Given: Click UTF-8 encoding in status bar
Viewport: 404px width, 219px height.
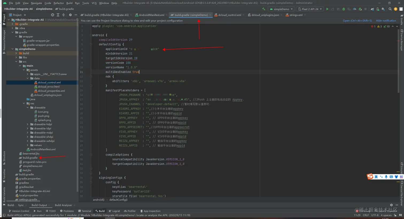Looking at the screenshot, I should coord(375,215).
